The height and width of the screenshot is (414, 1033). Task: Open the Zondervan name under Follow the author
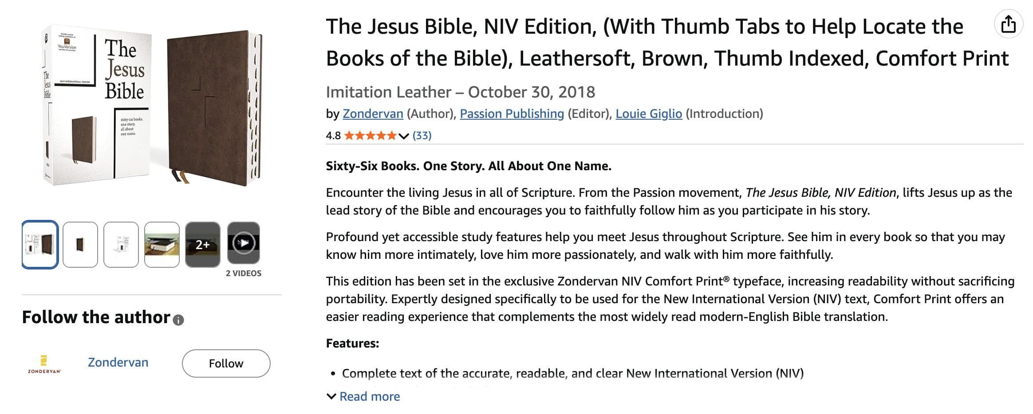(118, 362)
